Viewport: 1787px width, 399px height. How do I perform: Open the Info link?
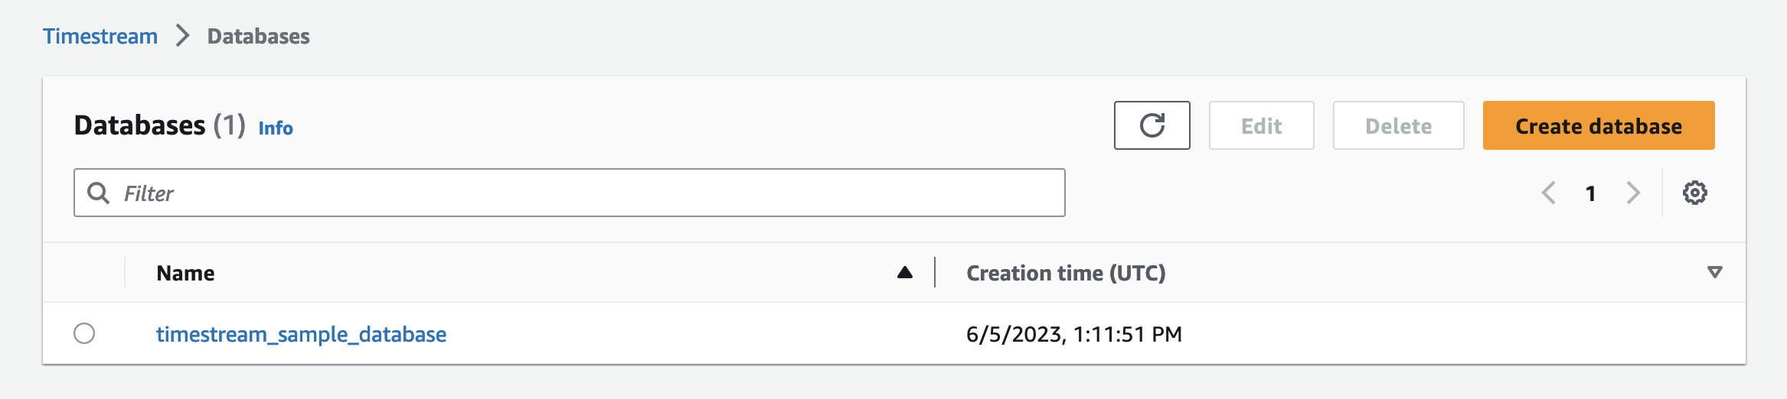[276, 128]
